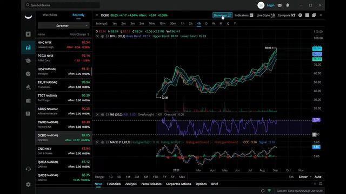346x194 pixels.
Task: Click the pop-out icon beside the news tabs
Action: tap(321, 184)
